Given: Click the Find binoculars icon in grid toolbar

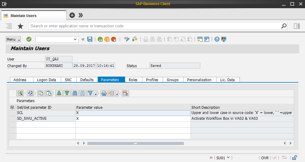Looking at the screenshot, I should (75, 93).
